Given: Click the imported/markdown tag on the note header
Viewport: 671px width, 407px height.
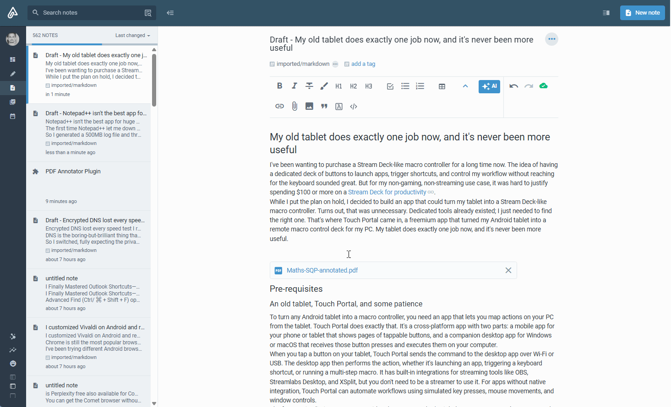Looking at the screenshot, I should tap(303, 64).
